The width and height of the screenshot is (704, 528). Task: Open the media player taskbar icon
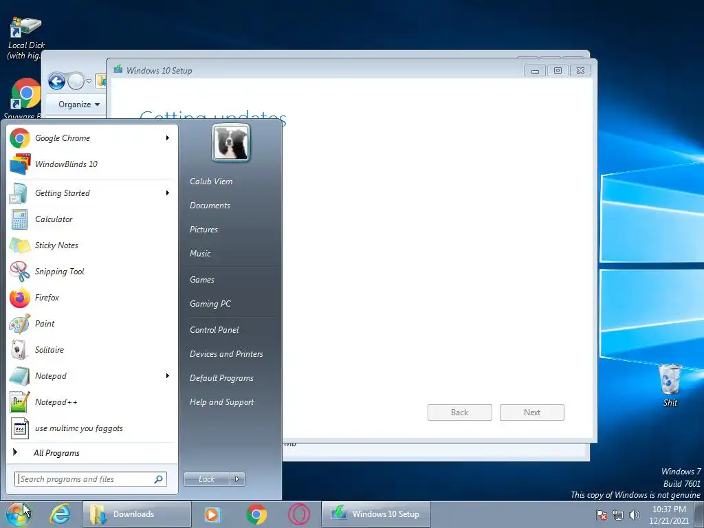(x=213, y=514)
